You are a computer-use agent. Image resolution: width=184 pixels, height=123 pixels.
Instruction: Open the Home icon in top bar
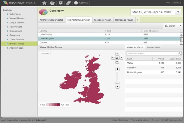pos(44,3)
